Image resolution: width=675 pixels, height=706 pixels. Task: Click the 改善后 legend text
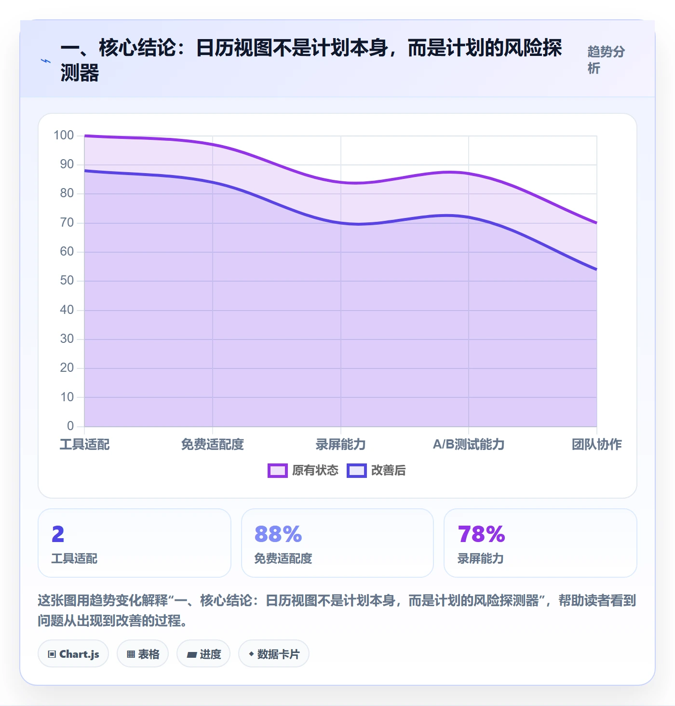click(x=389, y=471)
